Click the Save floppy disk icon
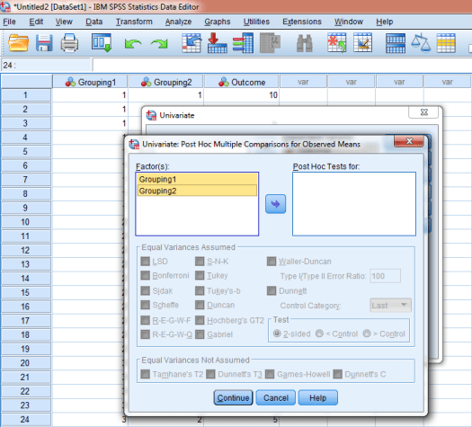472x427 pixels. click(x=44, y=43)
